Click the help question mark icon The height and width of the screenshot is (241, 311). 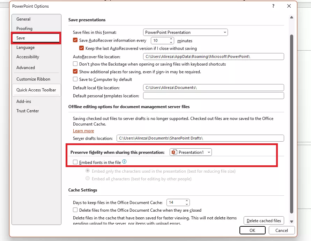pyautogui.click(x=273, y=6)
